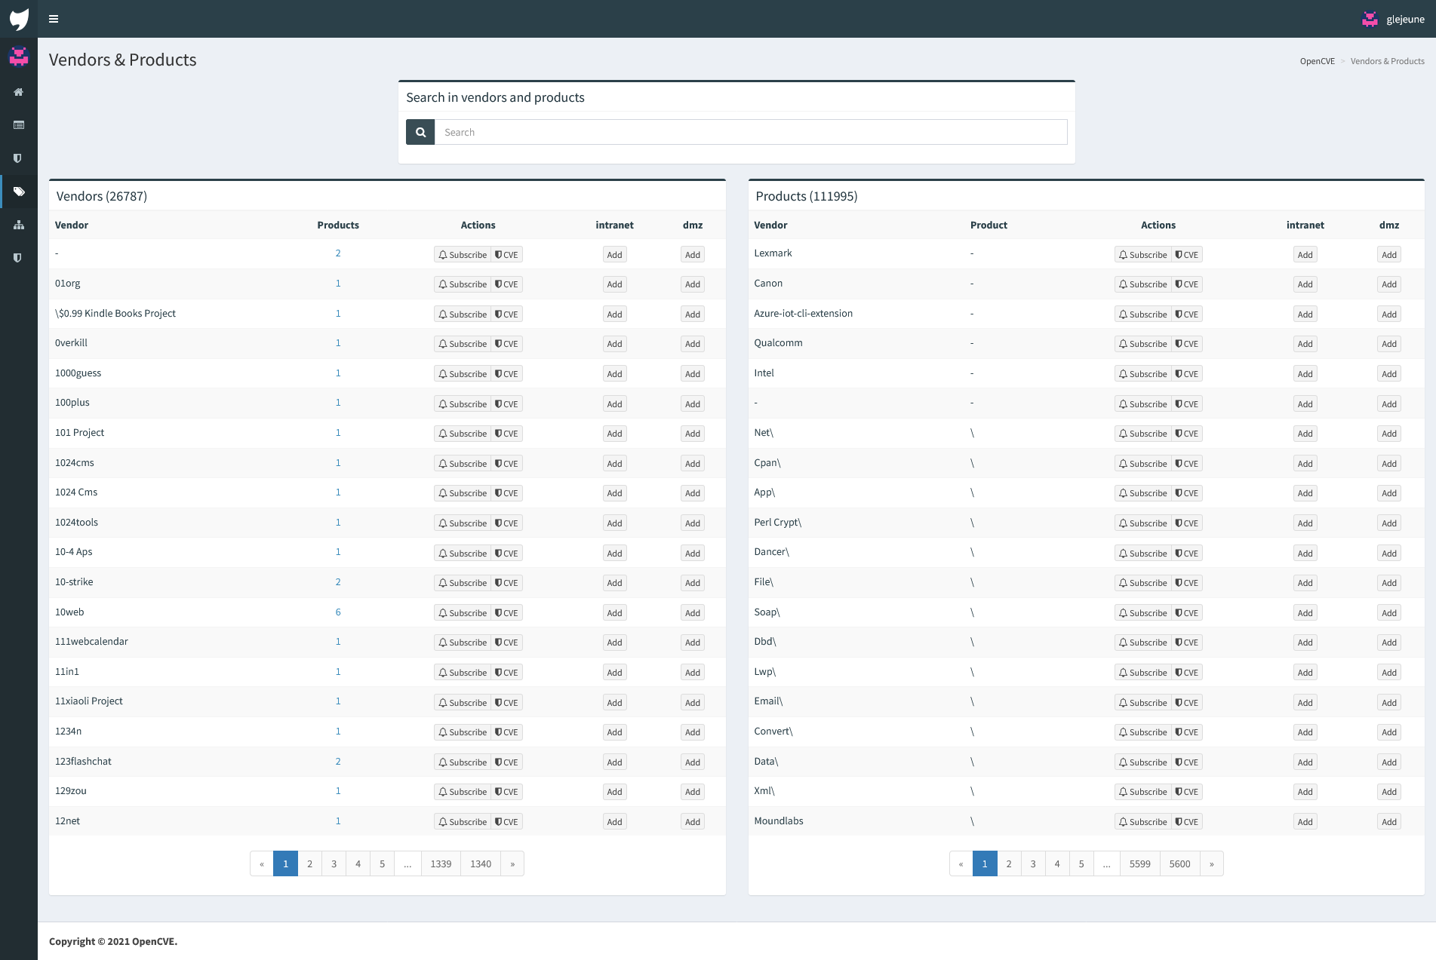Subscribe to the 01org vendor
Viewport: 1436px width, 960px height.
[463, 284]
